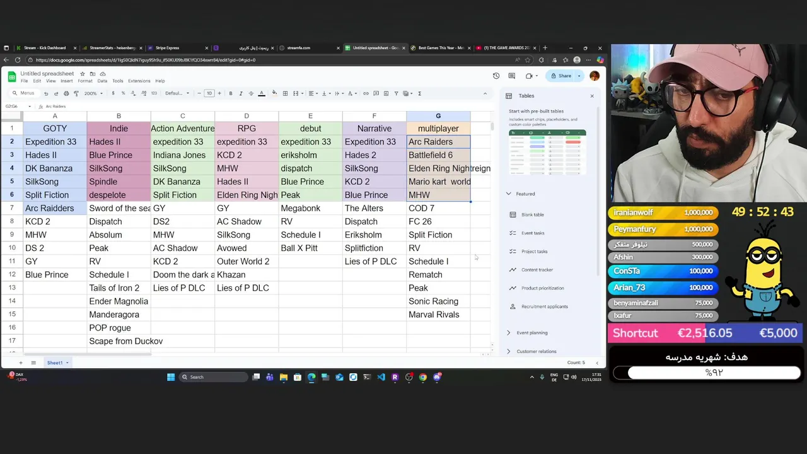Expand the Customer relations section

point(509,351)
